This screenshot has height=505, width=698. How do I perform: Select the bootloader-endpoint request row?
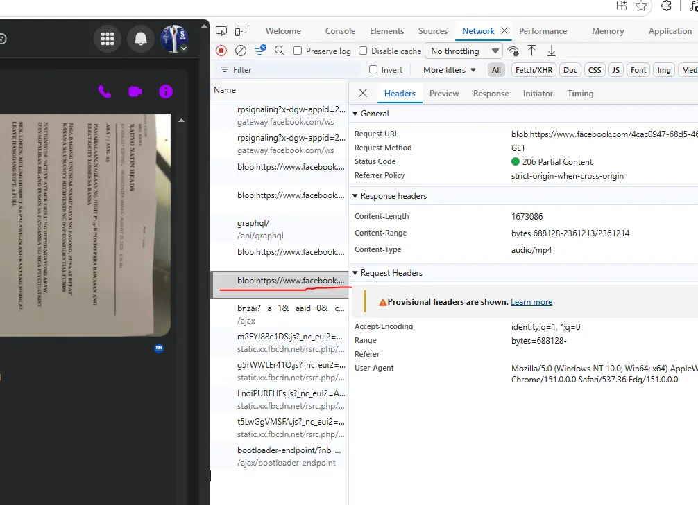(279, 457)
